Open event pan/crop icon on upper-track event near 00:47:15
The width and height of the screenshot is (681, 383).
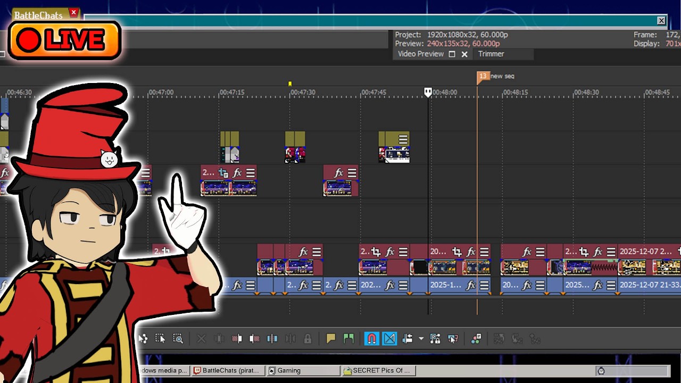tap(223, 173)
